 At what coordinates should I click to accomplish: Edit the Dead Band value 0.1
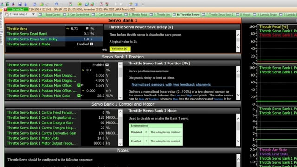[x=86, y=34]
